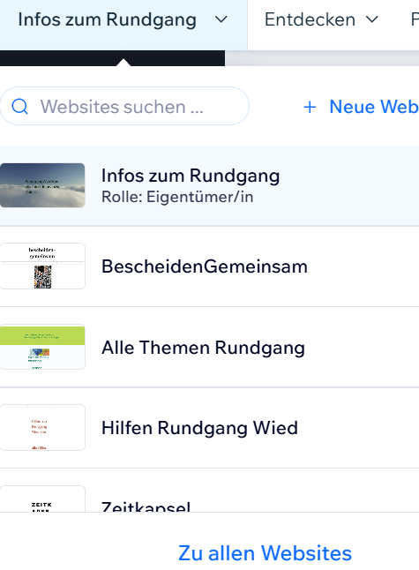
Task: Open the Entdecken dropdown chevron
Action: (372, 19)
